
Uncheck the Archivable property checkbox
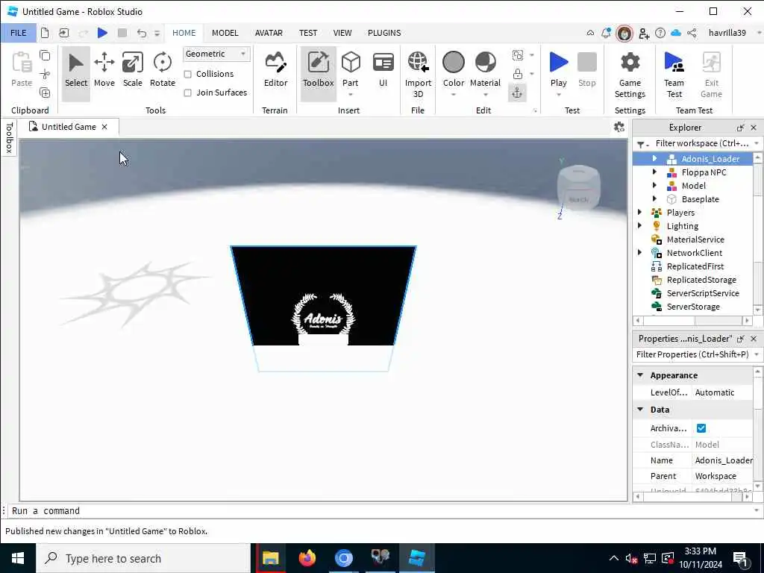point(701,428)
